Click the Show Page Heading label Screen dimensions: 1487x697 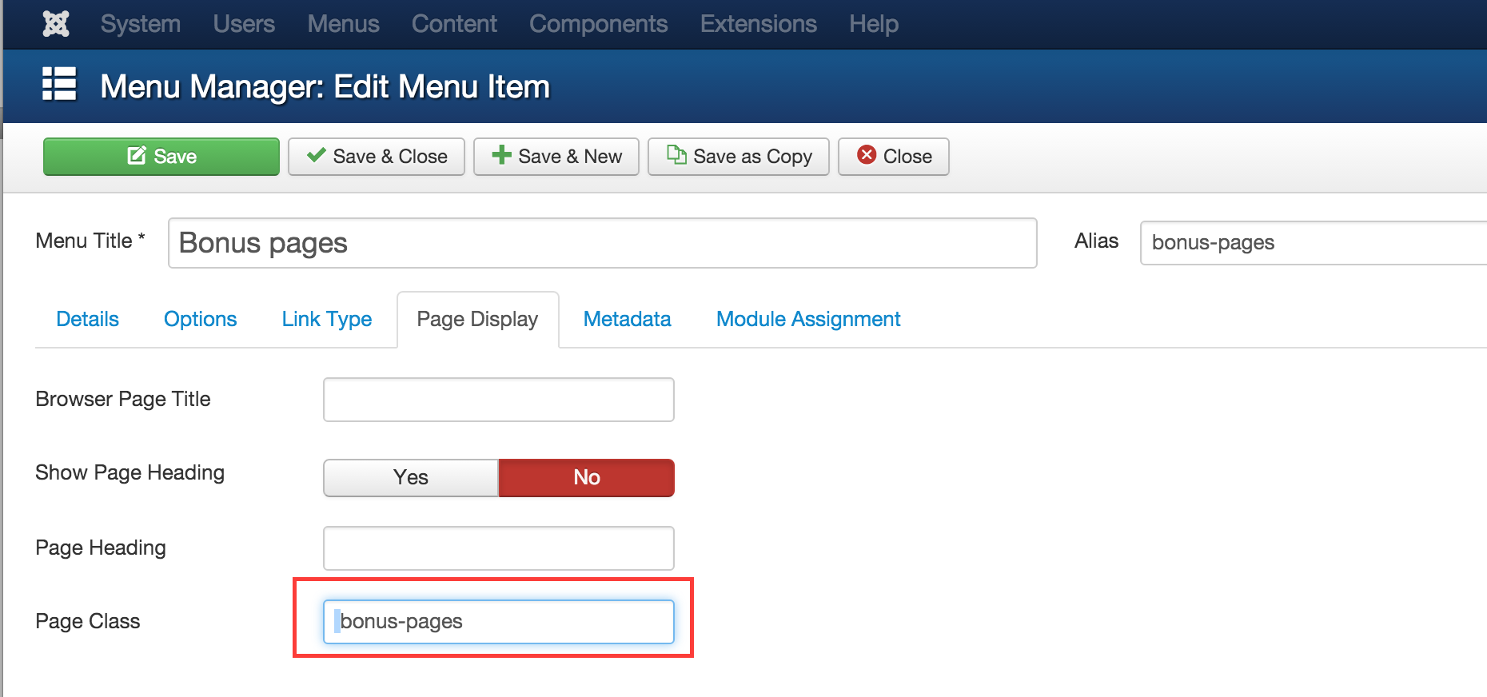tap(130, 472)
